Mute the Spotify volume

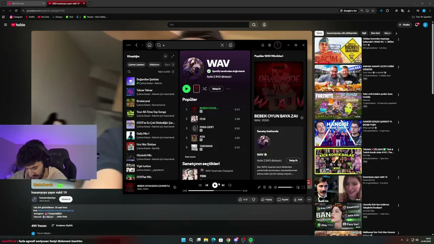(x=275, y=187)
